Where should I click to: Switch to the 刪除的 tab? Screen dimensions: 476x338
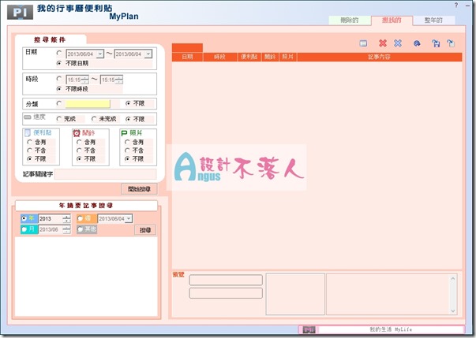click(x=349, y=19)
